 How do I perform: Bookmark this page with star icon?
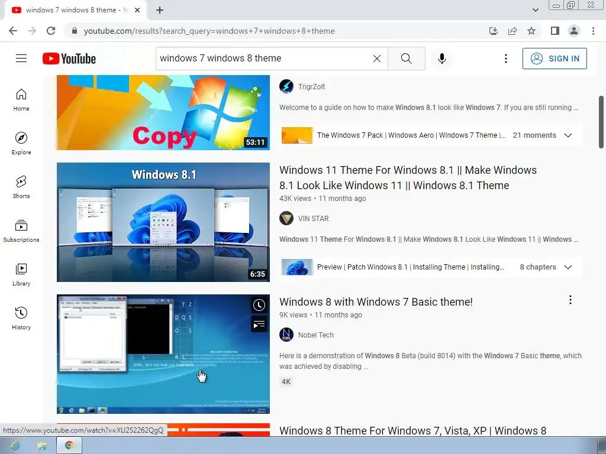pyautogui.click(x=531, y=31)
